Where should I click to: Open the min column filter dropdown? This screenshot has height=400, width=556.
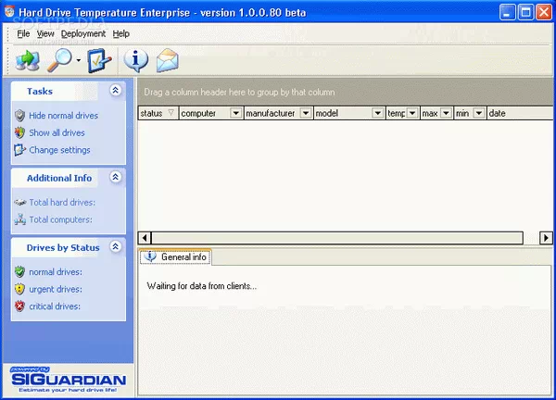(479, 113)
